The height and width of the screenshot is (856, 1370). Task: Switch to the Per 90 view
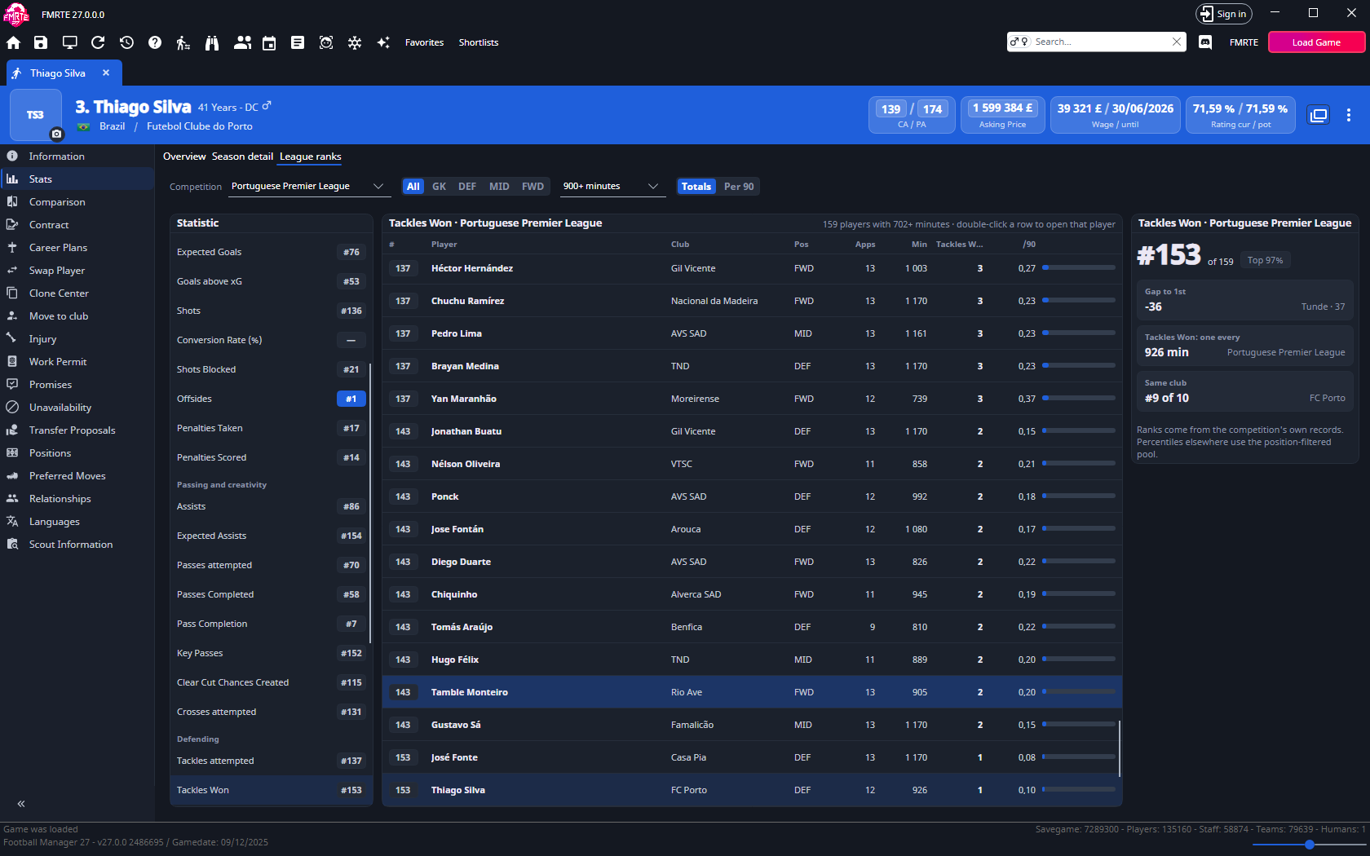pos(739,187)
